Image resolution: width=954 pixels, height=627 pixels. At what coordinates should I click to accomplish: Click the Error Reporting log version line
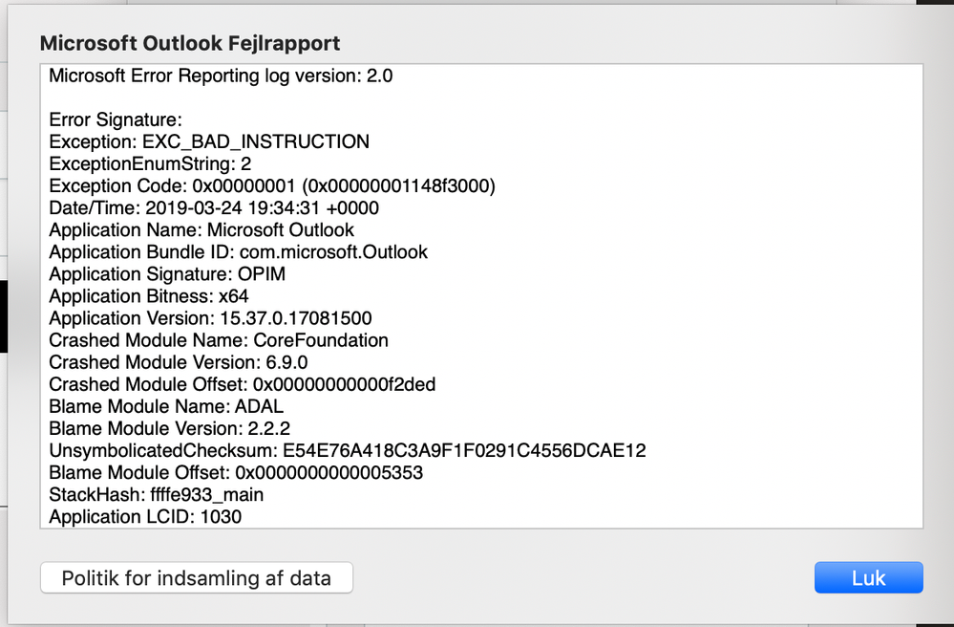221,76
